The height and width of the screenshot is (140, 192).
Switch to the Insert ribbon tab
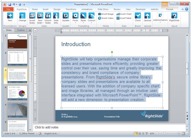pyautogui.click(x=46, y=9)
